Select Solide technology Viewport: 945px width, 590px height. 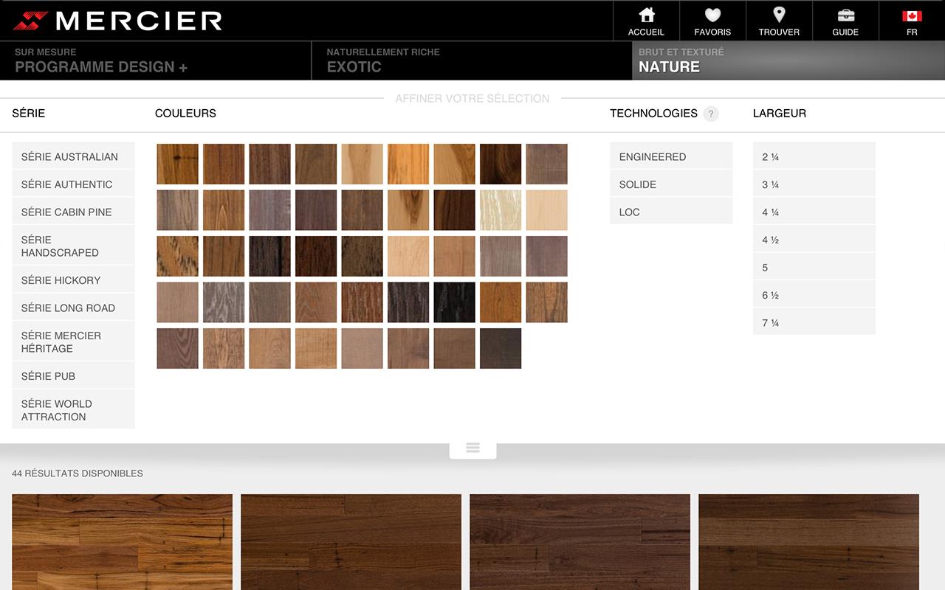click(x=671, y=184)
